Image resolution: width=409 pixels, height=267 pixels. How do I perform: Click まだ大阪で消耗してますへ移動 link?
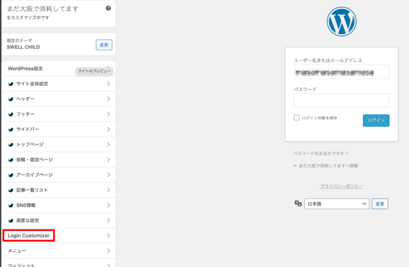326,166
